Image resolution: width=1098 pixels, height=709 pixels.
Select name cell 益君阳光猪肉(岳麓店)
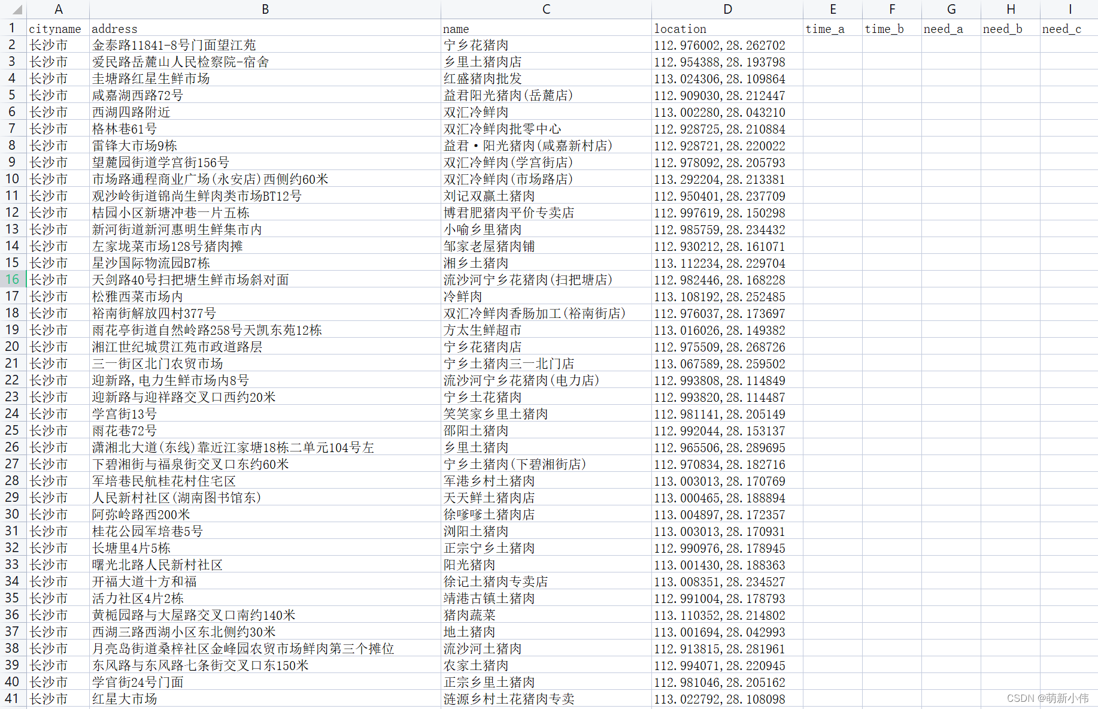(546, 95)
